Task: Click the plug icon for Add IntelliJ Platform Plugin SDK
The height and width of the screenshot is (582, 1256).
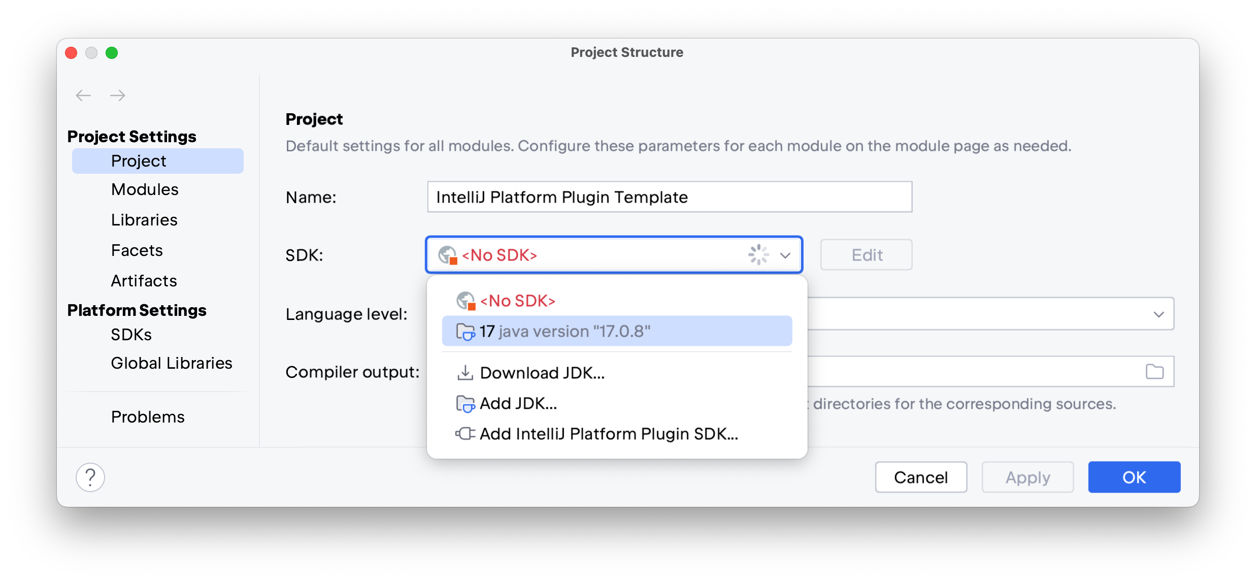Action: pyautogui.click(x=465, y=434)
